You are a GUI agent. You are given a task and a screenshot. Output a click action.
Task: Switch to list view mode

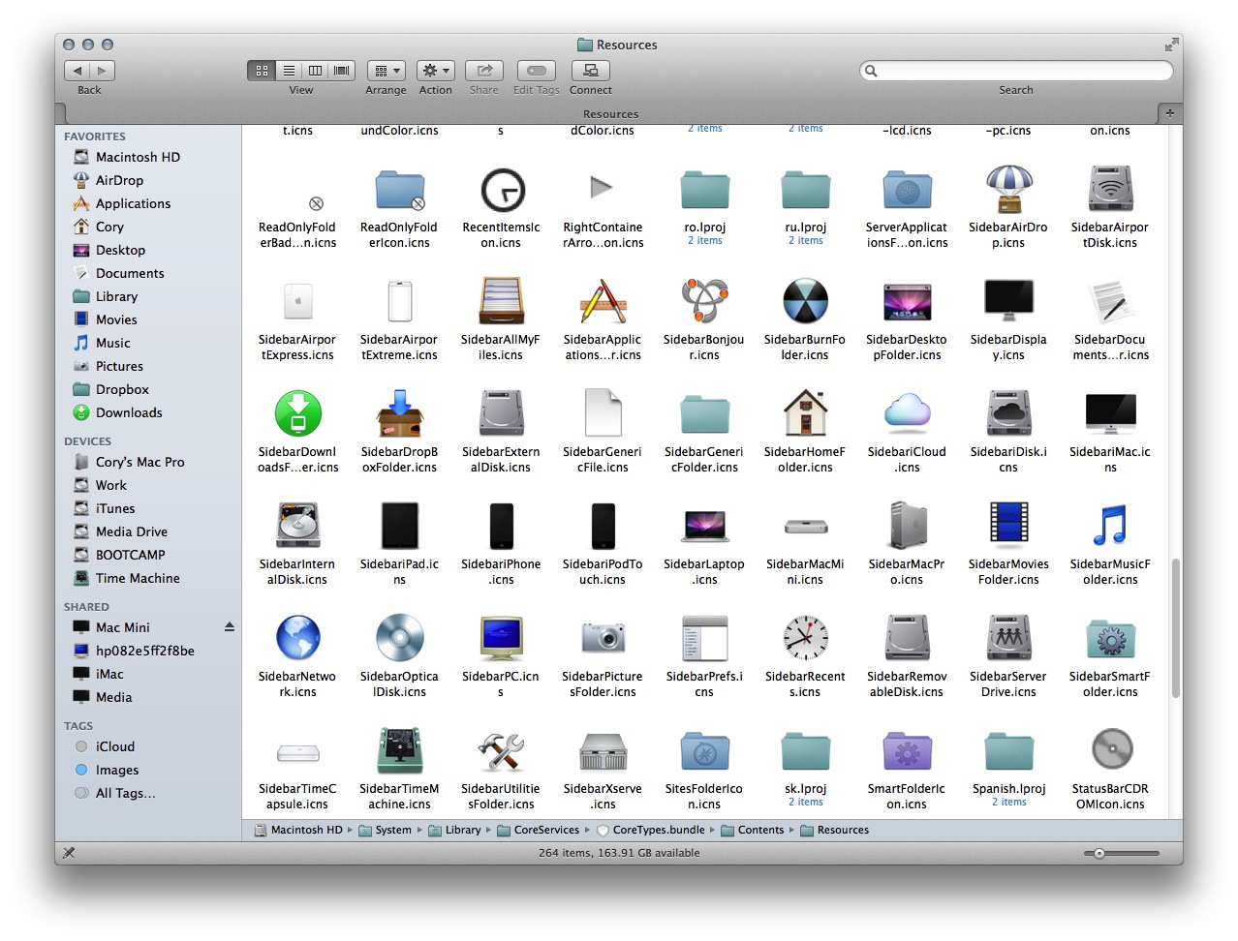289,70
